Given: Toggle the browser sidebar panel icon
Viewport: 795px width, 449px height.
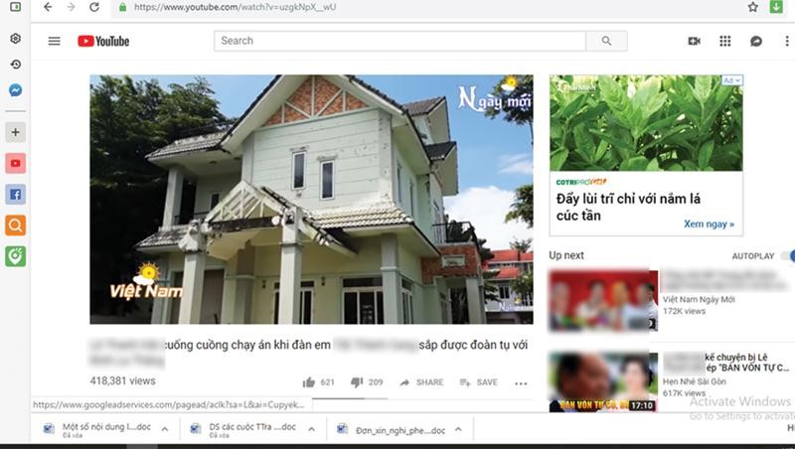Looking at the screenshot, I should coord(16,7).
